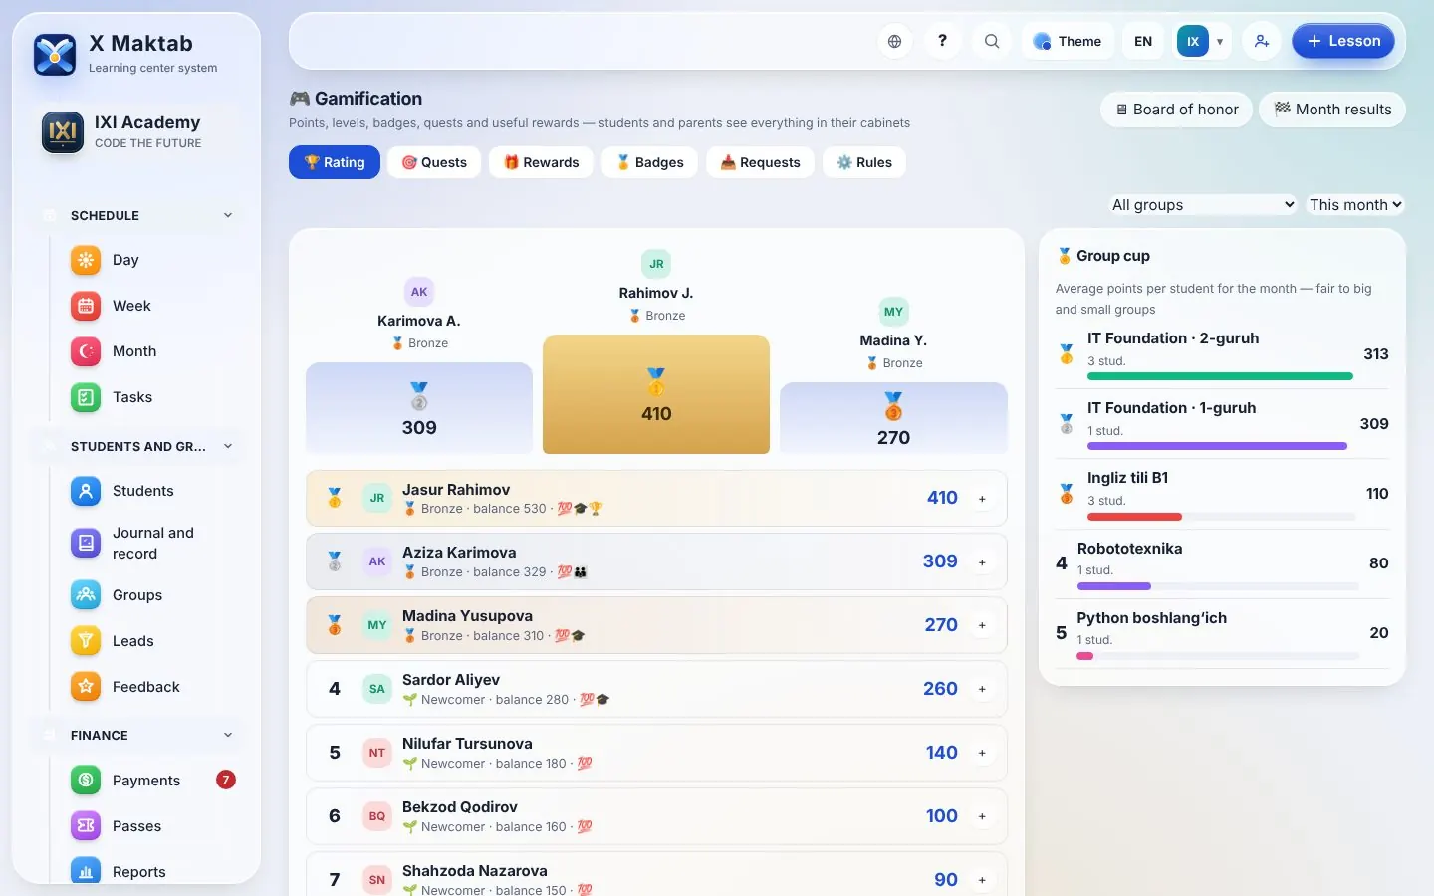Open the IX account dropdown arrow
This screenshot has height=896, width=1434.
pos(1220,42)
